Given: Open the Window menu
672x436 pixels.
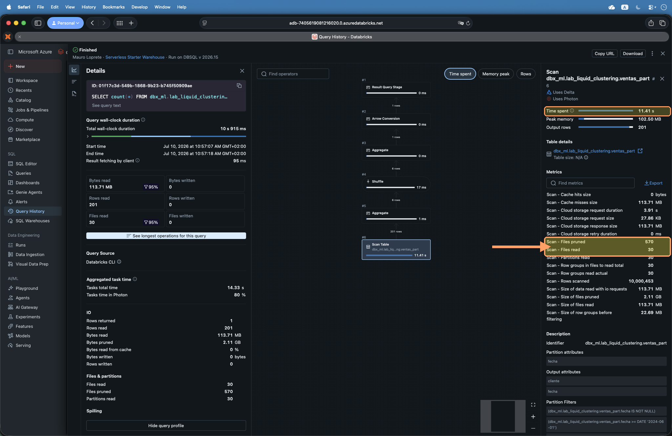Looking at the screenshot, I should tap(162, 7).
